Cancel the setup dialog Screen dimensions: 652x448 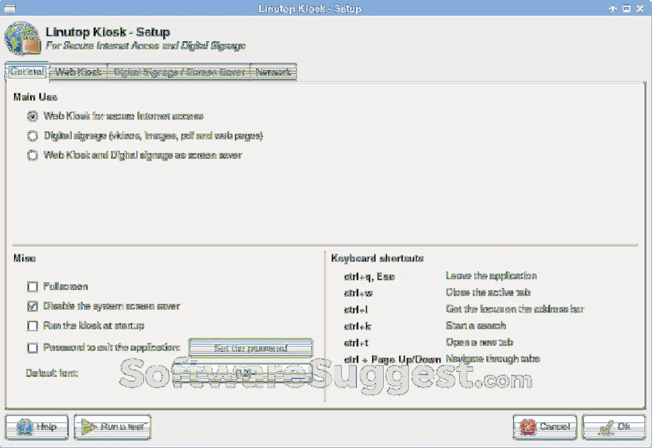[545, 427]
